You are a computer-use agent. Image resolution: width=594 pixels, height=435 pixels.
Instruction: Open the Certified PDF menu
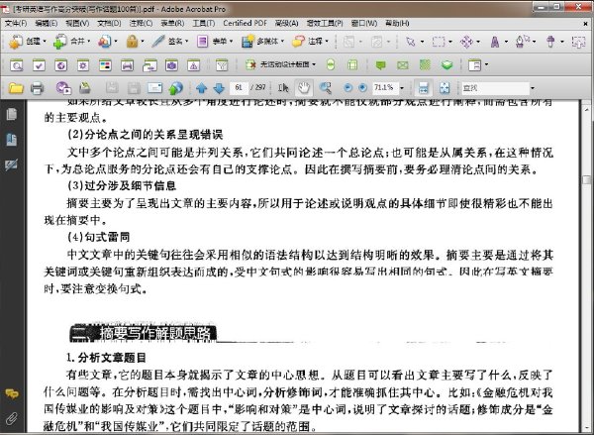coord(245,24)
